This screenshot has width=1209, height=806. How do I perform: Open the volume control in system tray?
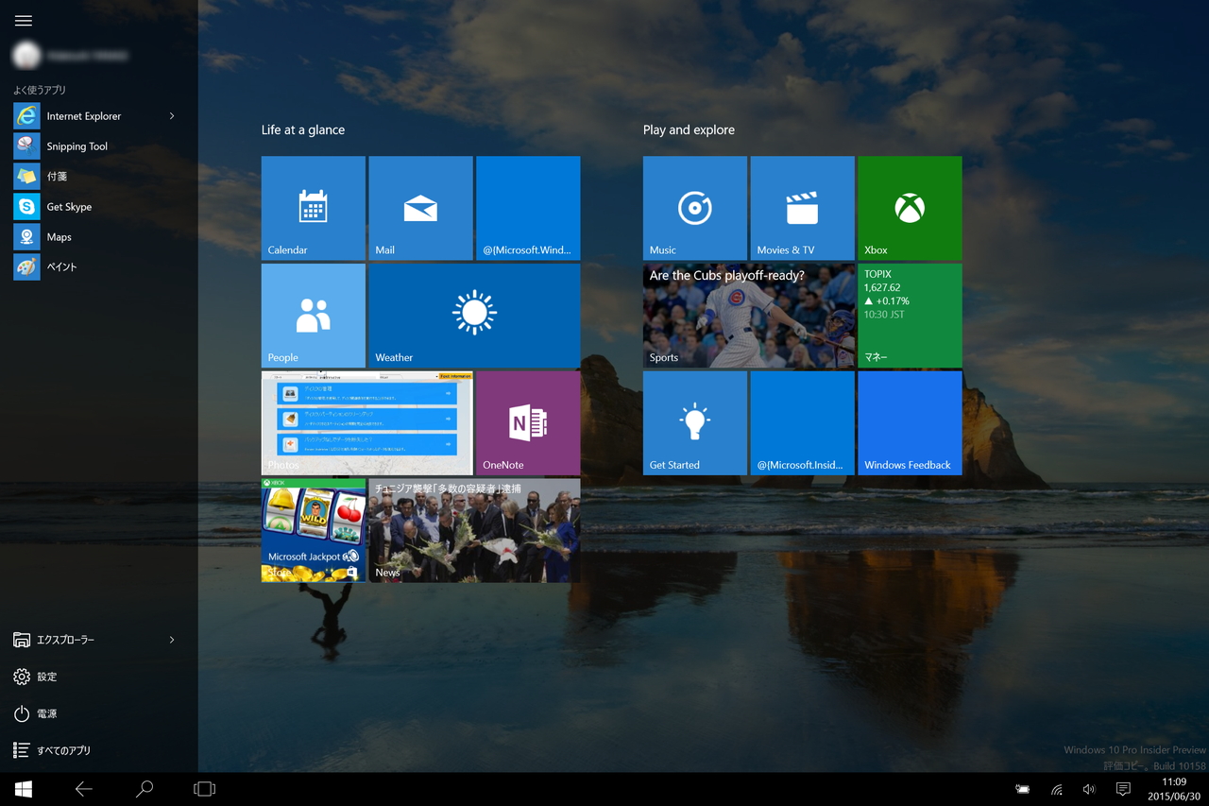coord(1089,789)
